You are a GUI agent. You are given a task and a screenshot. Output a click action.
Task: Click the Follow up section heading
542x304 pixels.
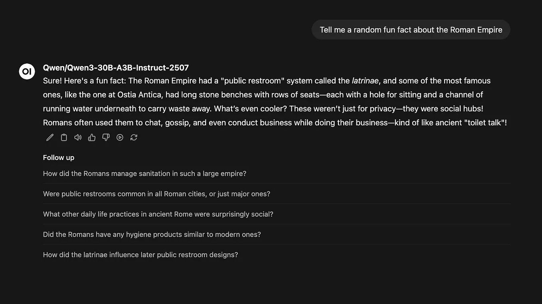[x=58, y=157]
